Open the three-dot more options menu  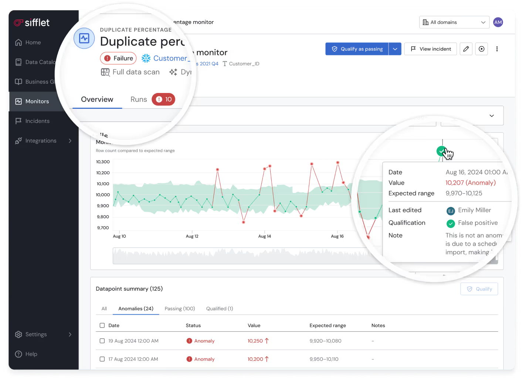click(x=497, y=49)
